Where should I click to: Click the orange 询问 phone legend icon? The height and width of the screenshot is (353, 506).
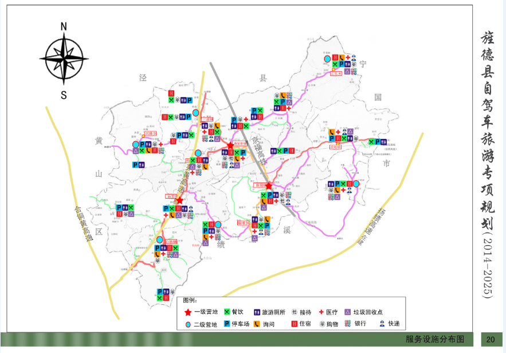coord(256,324)
